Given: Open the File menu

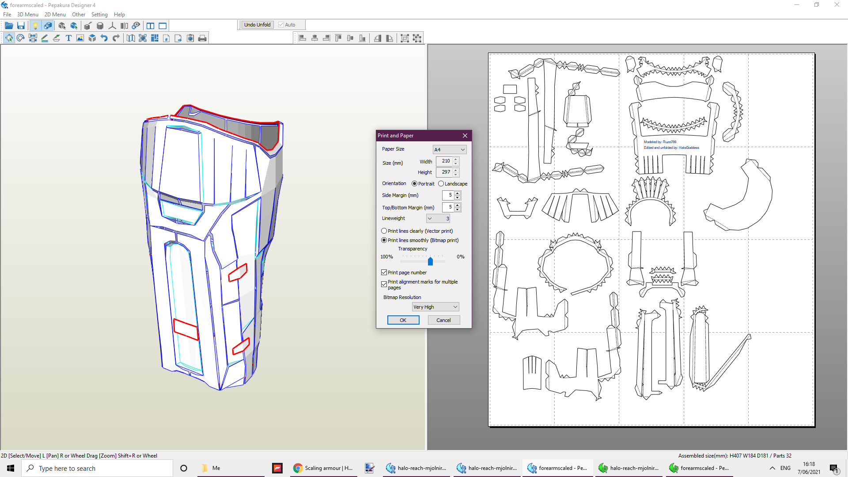Looking at the screenshot, I should point(7,15).
